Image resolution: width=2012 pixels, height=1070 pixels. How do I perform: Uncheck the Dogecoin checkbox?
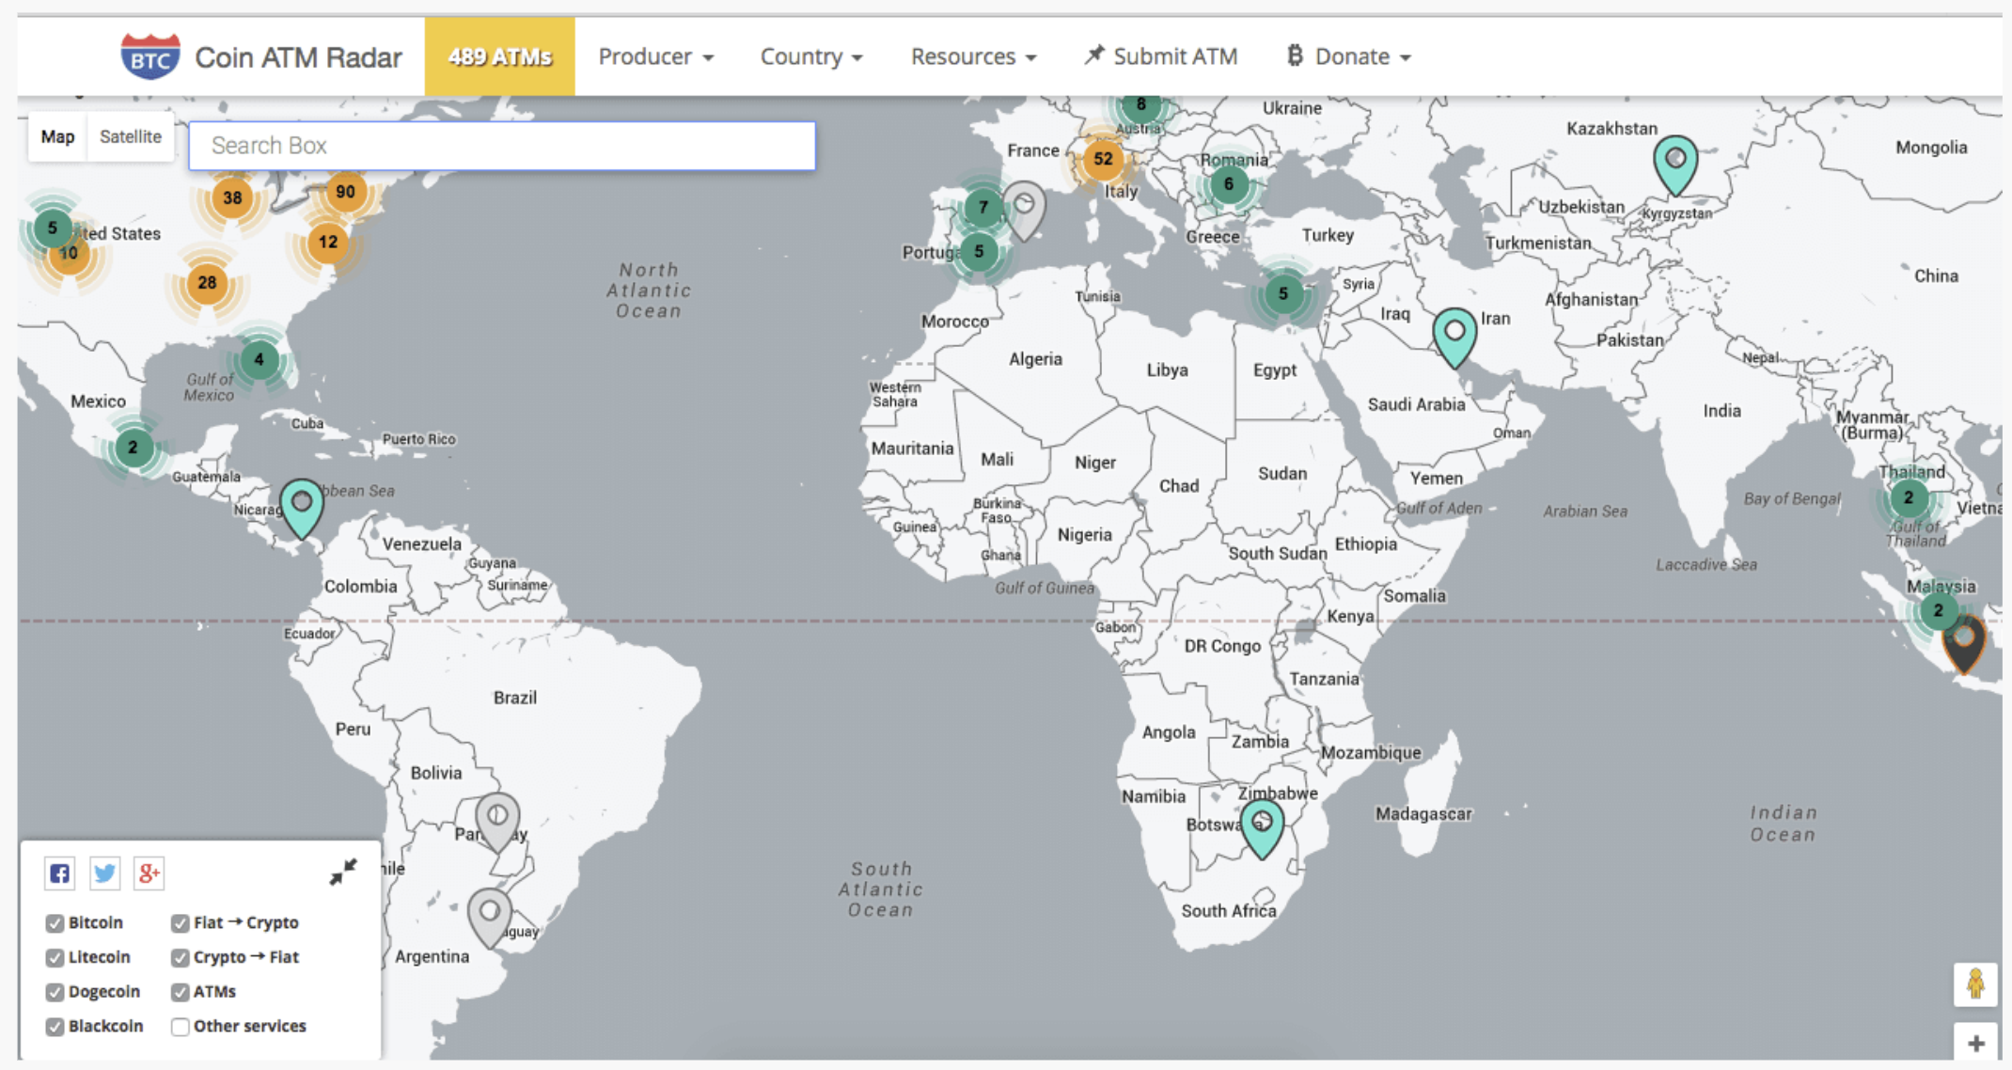(55, 992)
